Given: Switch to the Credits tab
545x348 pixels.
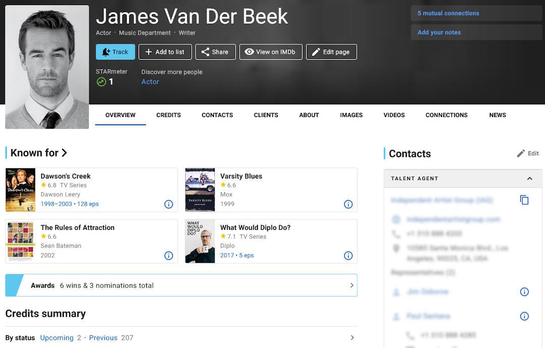Looking at the screenshot, I should coord(168,115).
